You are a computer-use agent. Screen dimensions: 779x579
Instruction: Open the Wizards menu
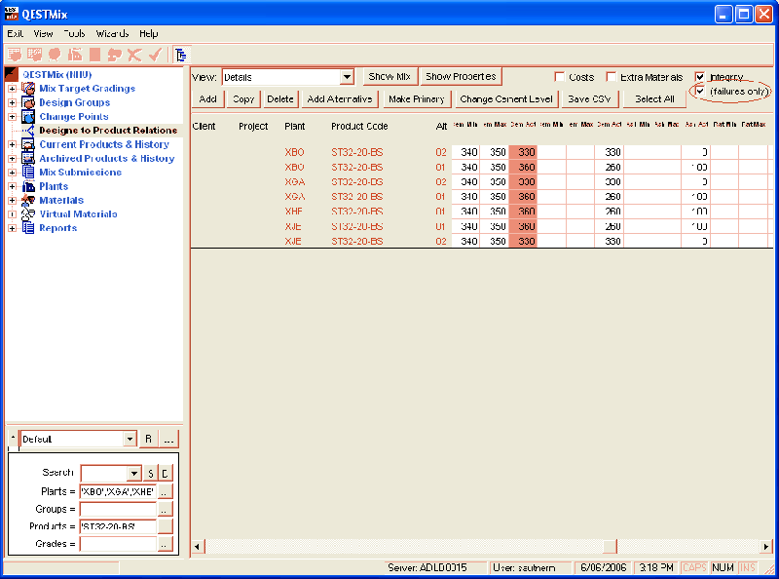(x=113, y=32)
